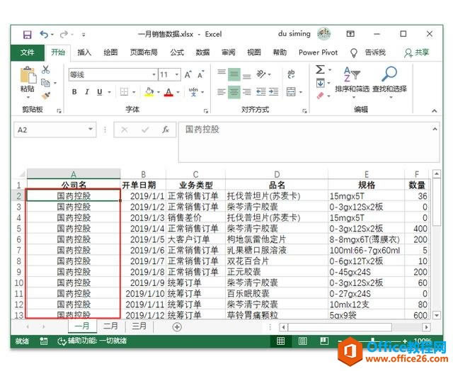453x371 pixels.
Task: Open the Power Pivot tab
Action: (318, 52)
